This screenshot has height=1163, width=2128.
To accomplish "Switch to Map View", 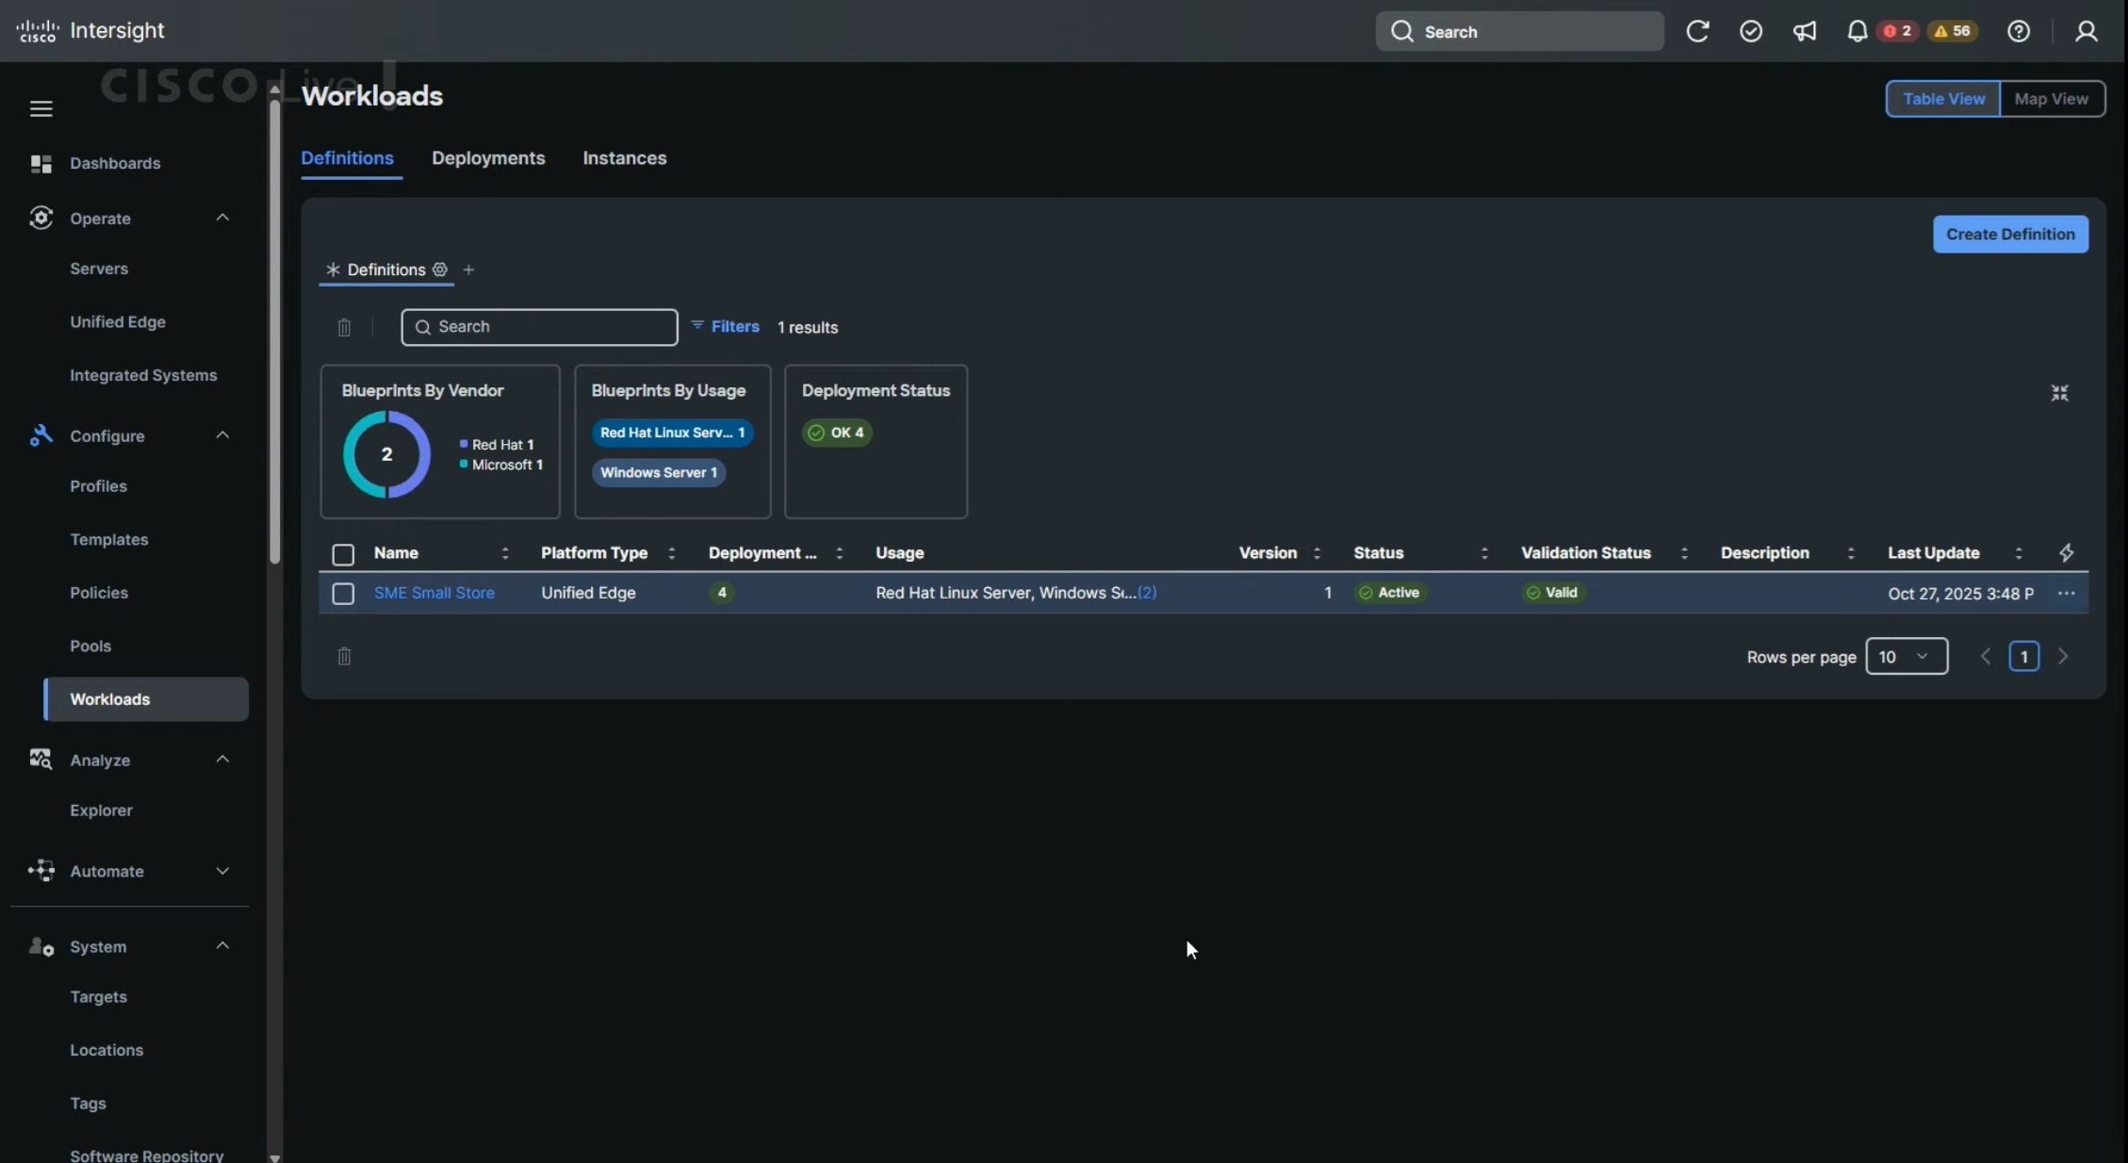I will [x=2051, y=99].
